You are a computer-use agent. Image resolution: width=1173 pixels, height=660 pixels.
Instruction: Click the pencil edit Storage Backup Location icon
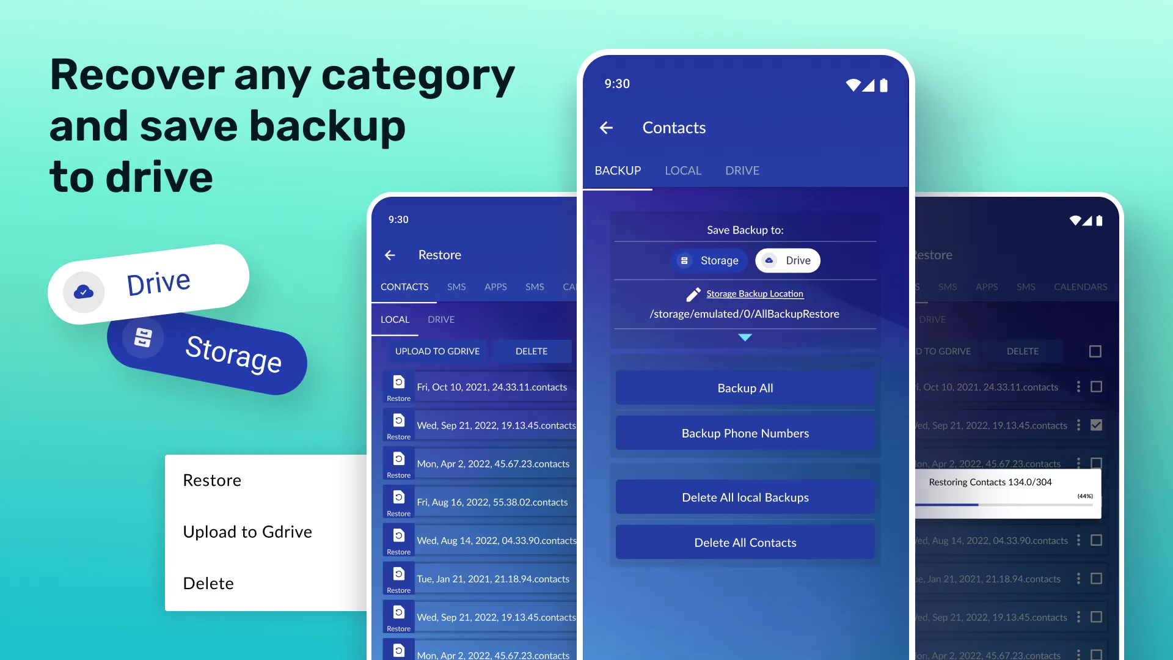(x=692, y=293)
